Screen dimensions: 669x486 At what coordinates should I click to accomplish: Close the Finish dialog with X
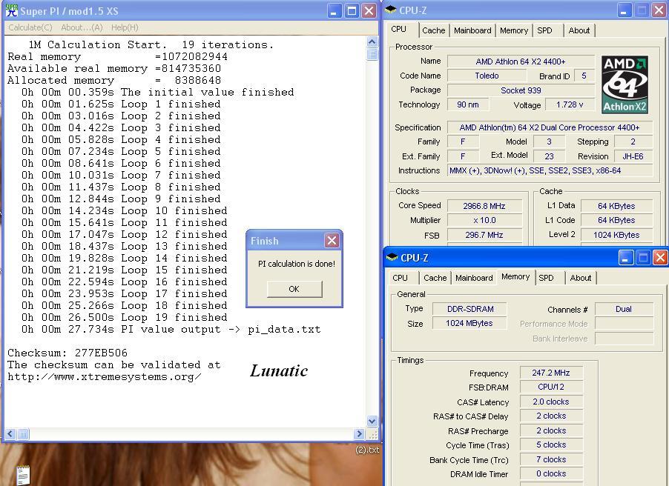tap(332, 241)
